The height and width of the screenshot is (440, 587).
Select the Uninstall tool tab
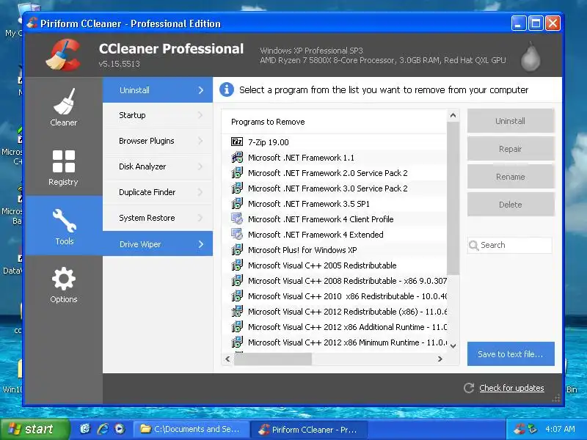click(158, 89)
